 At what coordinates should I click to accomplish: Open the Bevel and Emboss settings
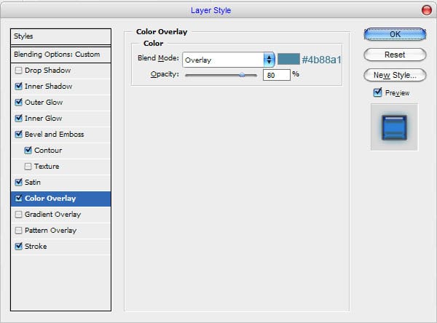pos(54,135)
